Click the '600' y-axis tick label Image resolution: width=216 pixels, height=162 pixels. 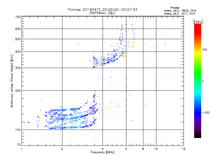[18, 29]
